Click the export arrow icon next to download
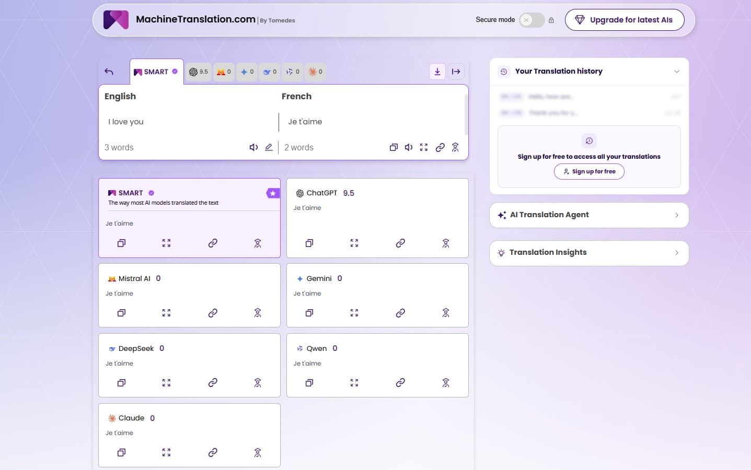The height and width of the screenshot is (470, 751). pyautogui.click(x=456, y=72)
